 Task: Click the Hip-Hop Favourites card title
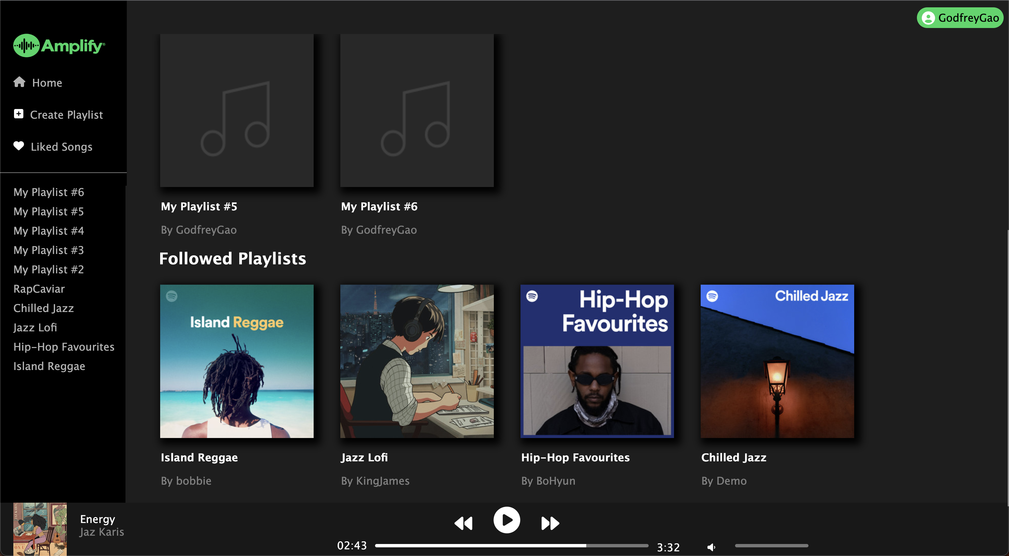(x=575, y=457)
